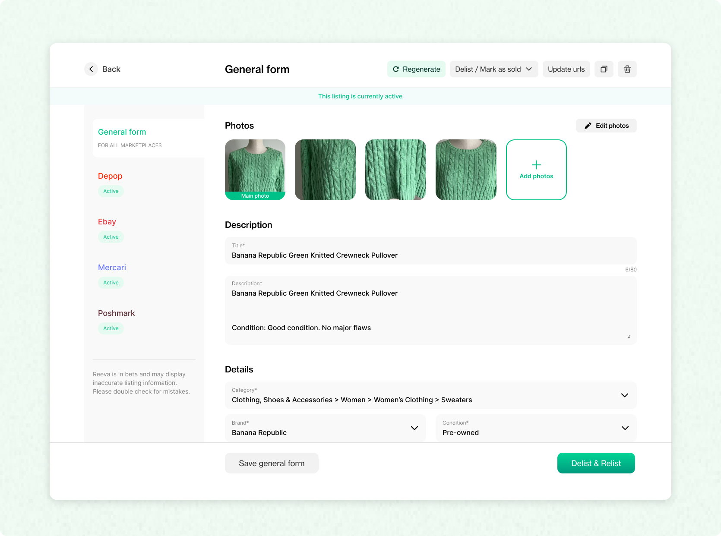This screenshot has width=721, height=536.
Task: Select the third sweater photo thumbnail
Action: pyautogui.click(x=395, y=170)
